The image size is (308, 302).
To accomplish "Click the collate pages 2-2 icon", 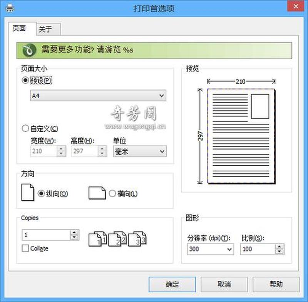I will pos(117,239).
